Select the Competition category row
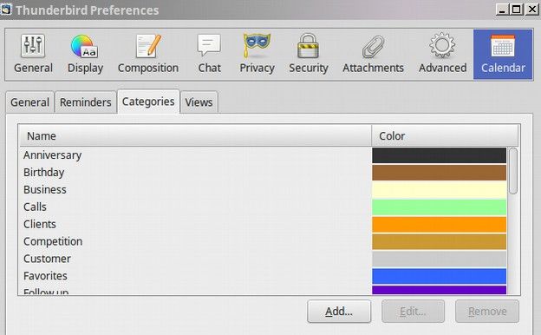Screen dimensions: 541x335 coord(195,241)
